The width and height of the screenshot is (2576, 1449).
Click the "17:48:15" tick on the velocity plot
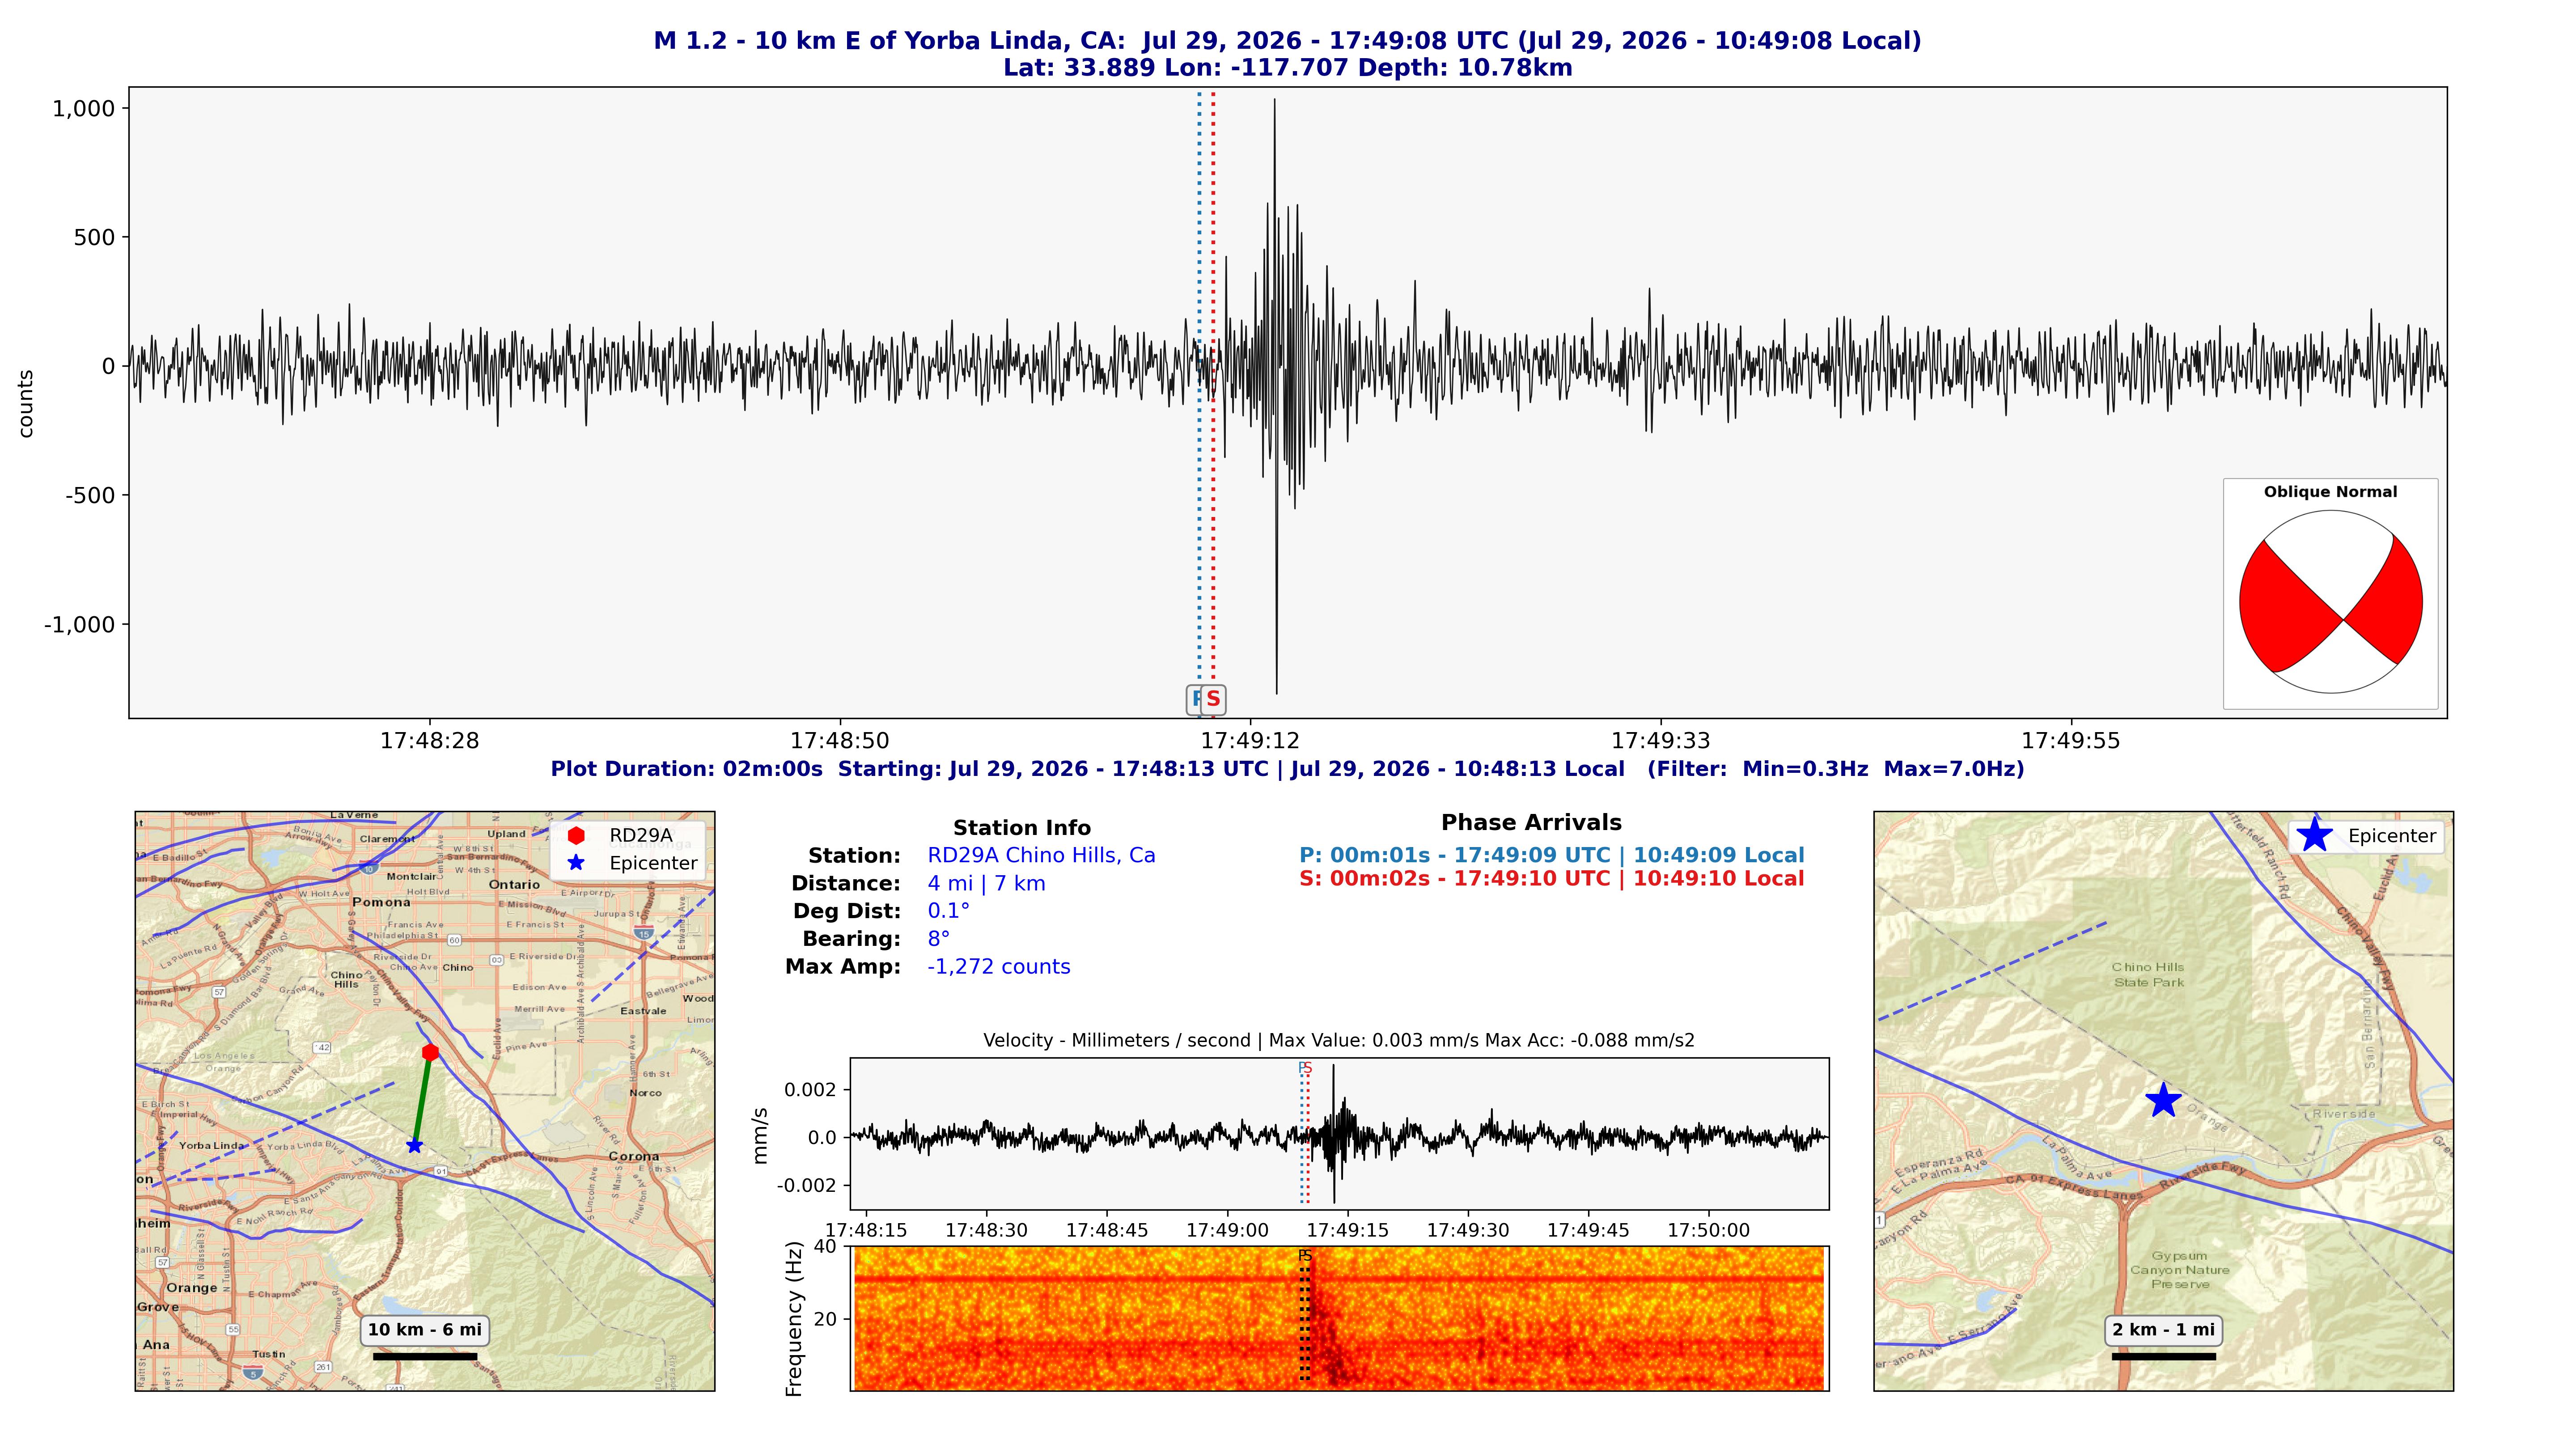click(866, 1231)
